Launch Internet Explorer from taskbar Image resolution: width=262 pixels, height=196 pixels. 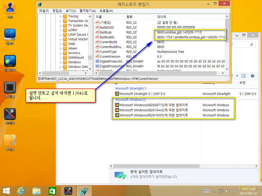click(21, 191)
